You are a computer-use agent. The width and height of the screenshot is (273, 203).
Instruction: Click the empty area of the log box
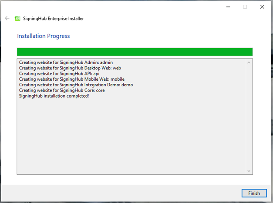click(131, 136)
